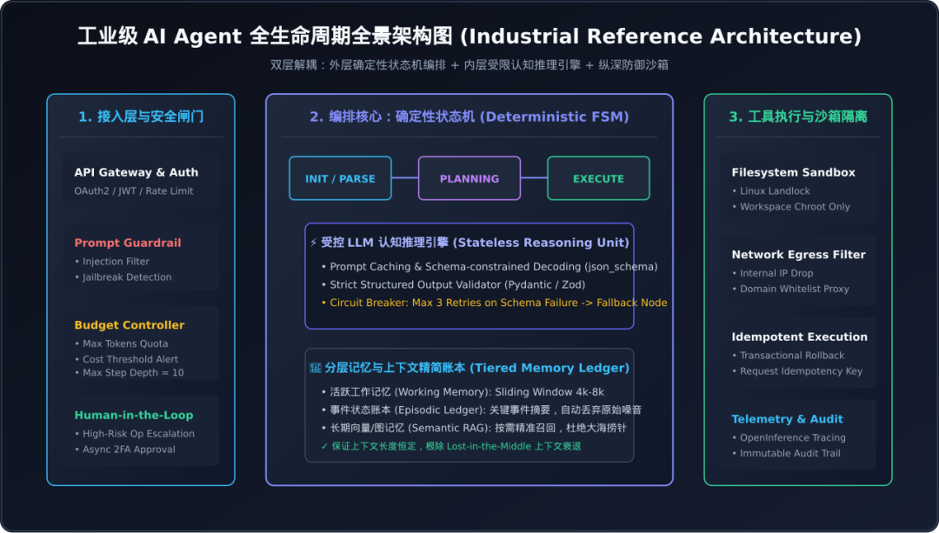Select the INIT / PARSE state box
The image size is (939, 533).
[340, 178]
